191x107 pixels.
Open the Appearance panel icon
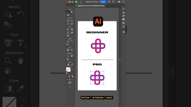123,12
